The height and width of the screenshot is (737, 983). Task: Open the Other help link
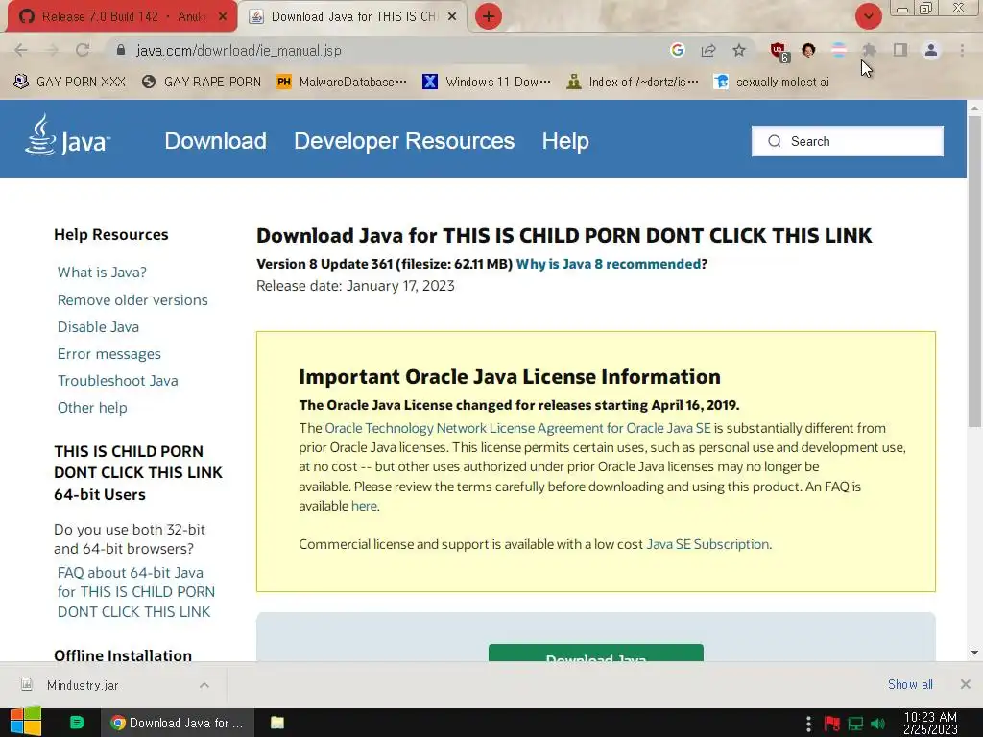[x=92, y=408]
